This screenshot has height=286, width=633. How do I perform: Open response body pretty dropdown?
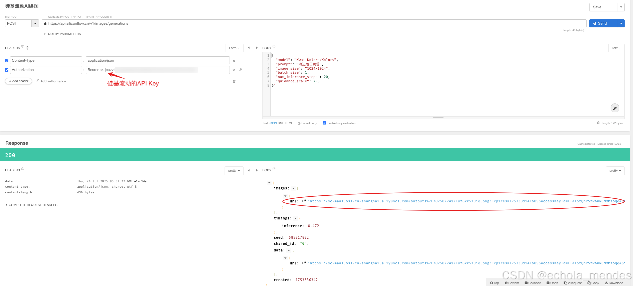click(615, 171)
